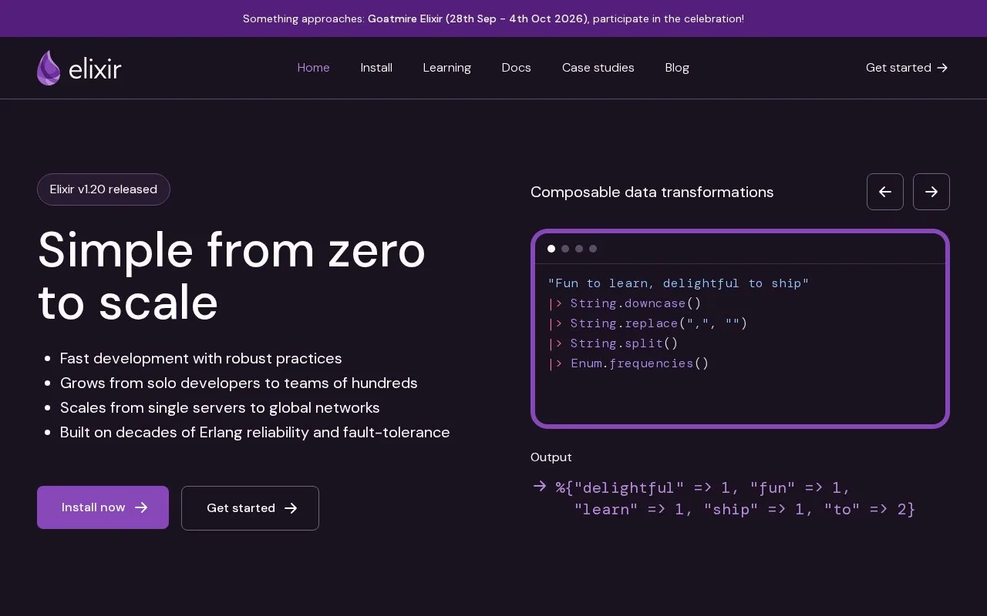
Task: Click the Scales from single servers bullet
Action: tap(220, 408)
